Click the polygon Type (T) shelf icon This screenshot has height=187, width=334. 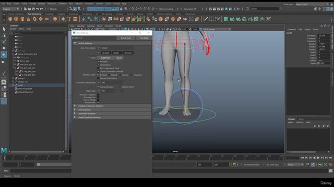(69, 19)
